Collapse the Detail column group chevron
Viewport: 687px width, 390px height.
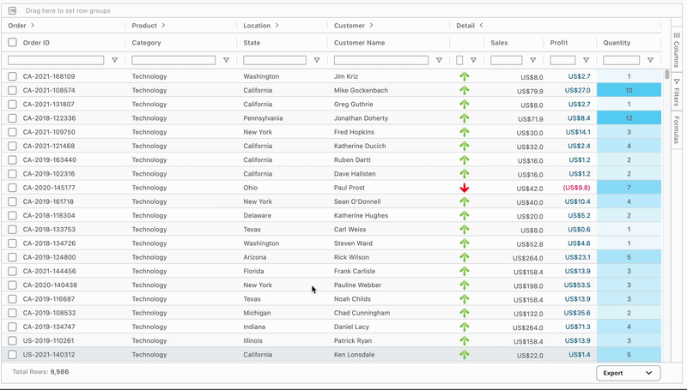[481, 26]
